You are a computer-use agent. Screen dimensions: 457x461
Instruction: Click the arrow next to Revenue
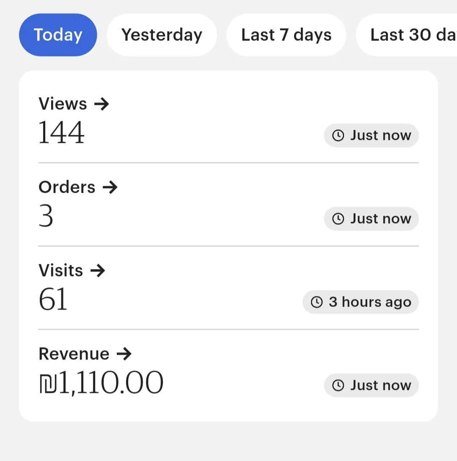(124, 354)
